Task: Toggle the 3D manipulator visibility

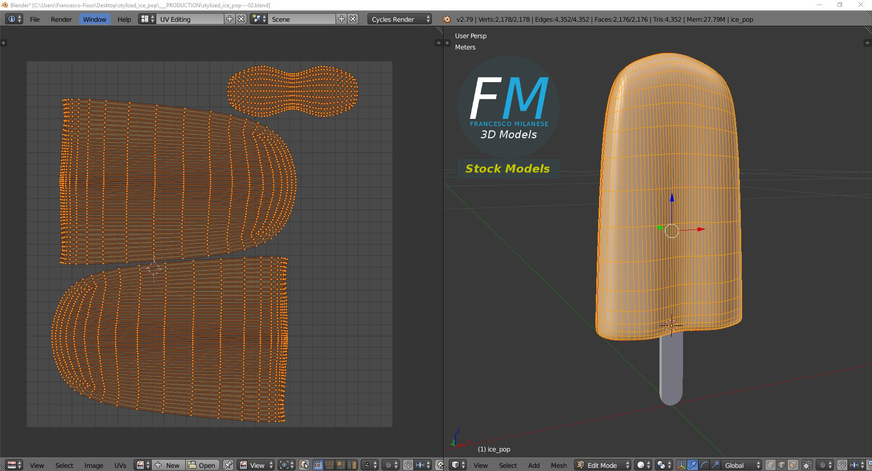Action: (x=681, y=465)
